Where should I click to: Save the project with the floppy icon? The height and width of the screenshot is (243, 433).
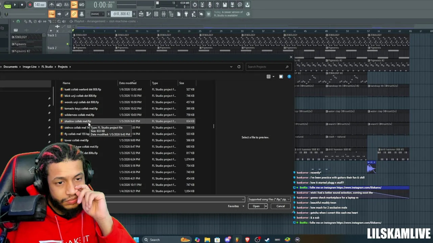(x=225, y=5)
